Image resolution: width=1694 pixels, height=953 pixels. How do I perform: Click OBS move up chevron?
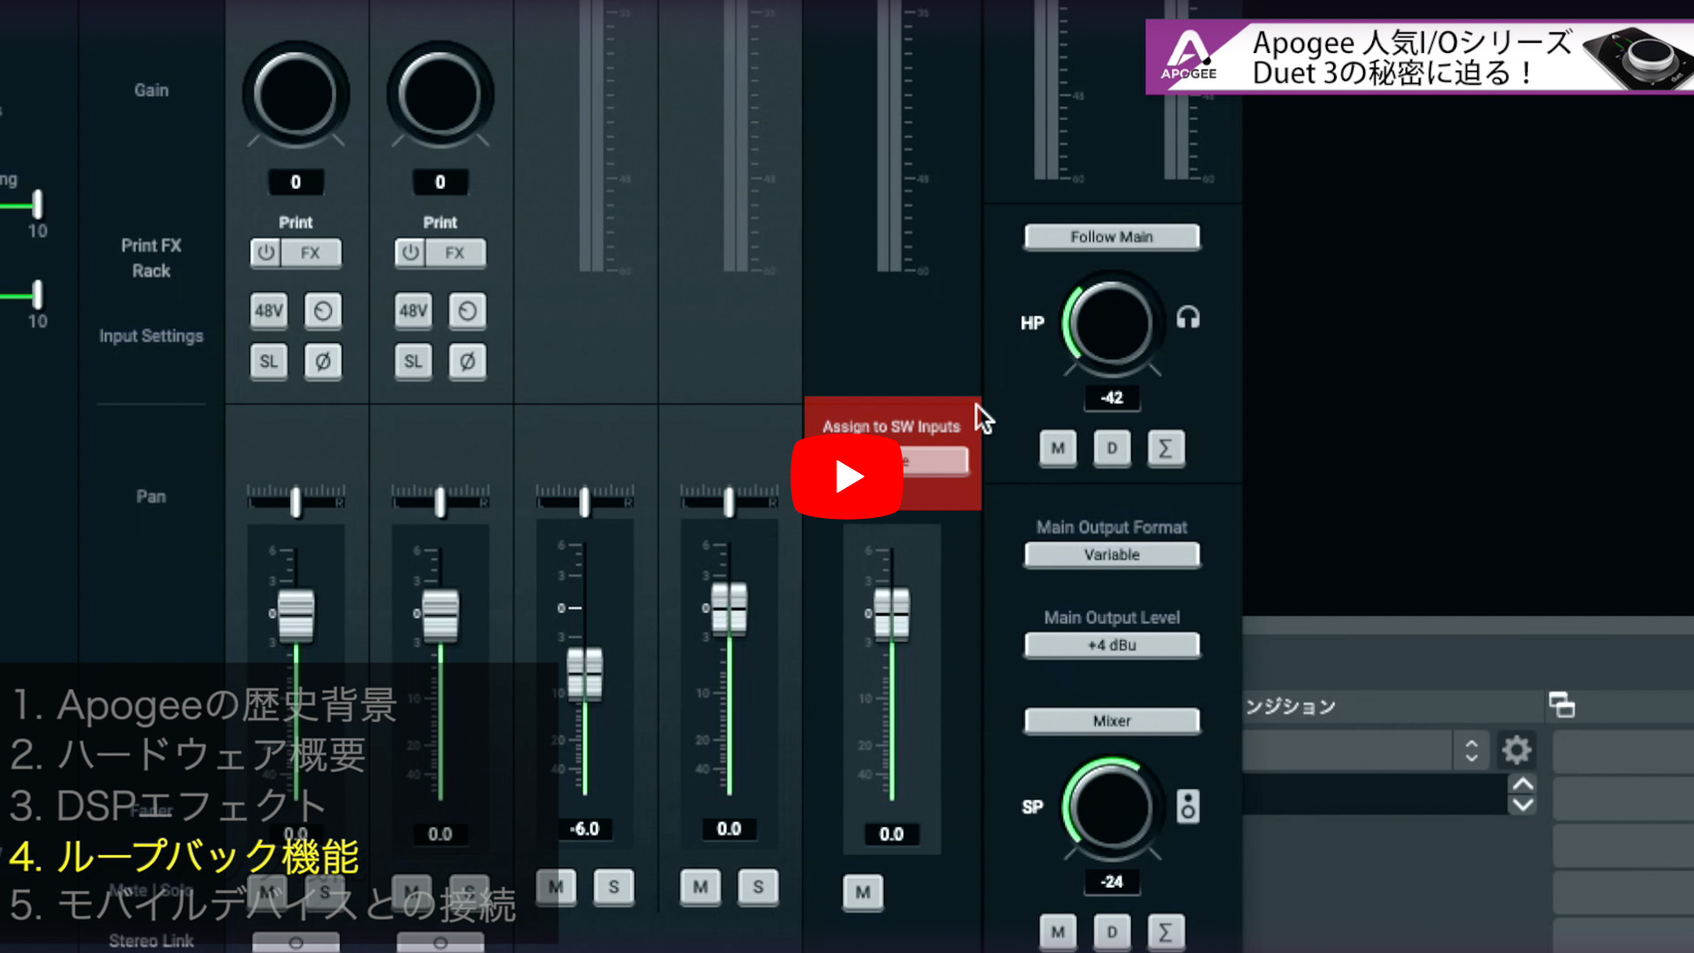[1523, 784]
